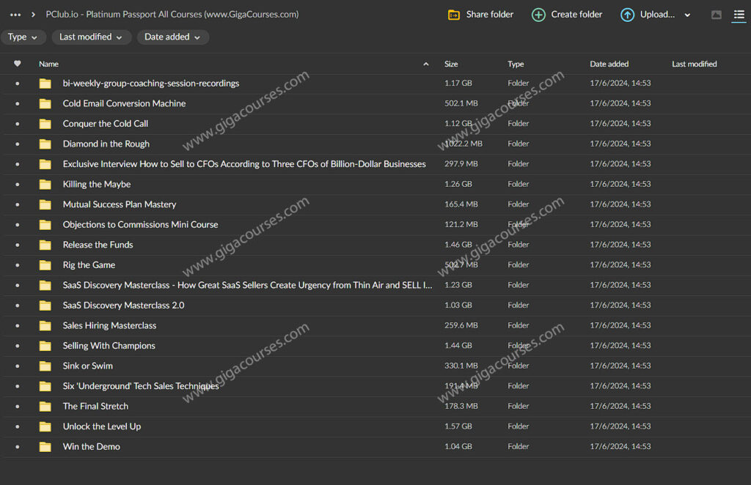Open the Selling With Champions folder
This screenshot has width=751, height=485.
109,346
